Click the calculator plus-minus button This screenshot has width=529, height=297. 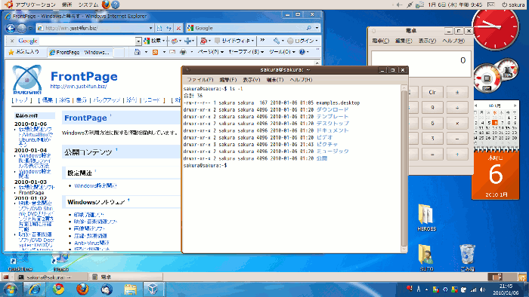click(457, 92)
